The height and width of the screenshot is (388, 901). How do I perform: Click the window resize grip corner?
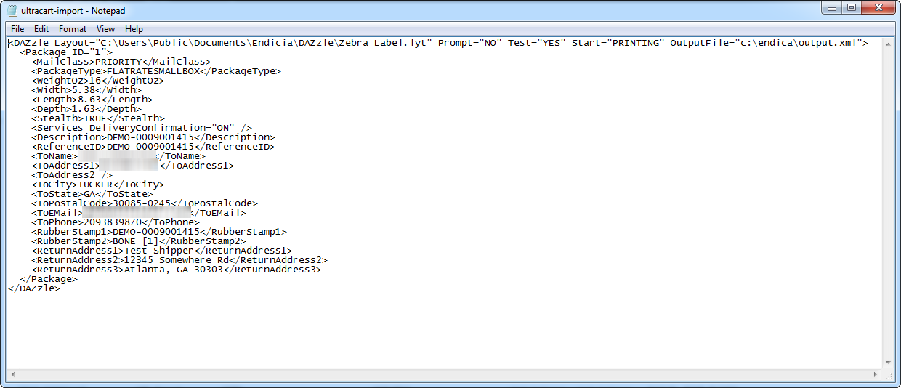click(x=889, y=376)
